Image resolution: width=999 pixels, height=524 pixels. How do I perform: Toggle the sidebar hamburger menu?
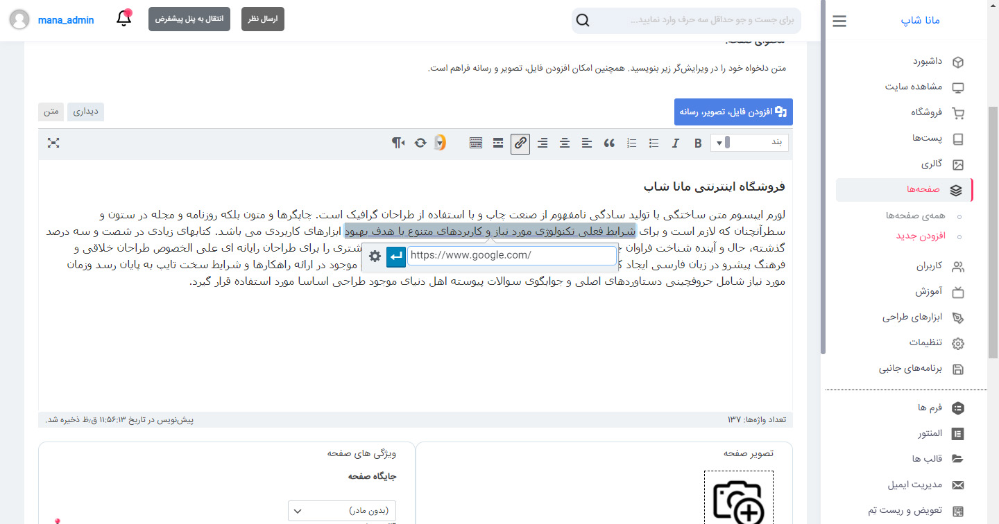(x=839, y=21)
